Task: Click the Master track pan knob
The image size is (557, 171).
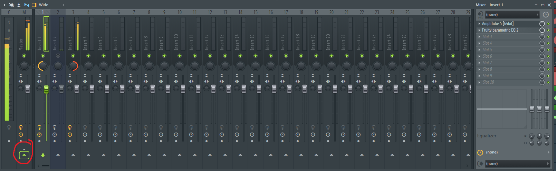Action: 24,66
